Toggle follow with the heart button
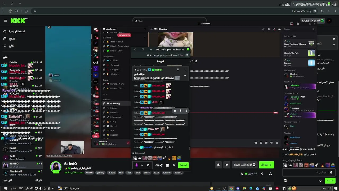339x191 pixels. click(x=227, y=165)
